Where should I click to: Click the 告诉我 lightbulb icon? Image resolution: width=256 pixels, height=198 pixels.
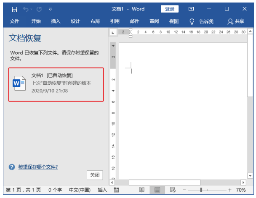point(192,21)
